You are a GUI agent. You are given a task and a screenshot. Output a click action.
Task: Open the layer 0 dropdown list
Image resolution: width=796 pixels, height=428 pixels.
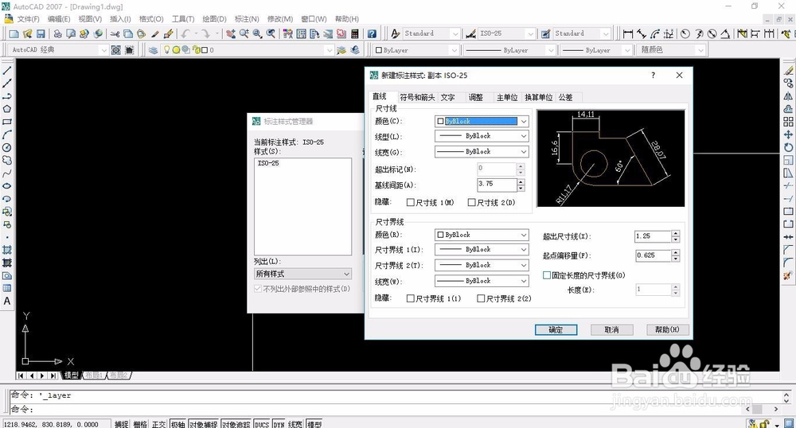pos(246,49)
